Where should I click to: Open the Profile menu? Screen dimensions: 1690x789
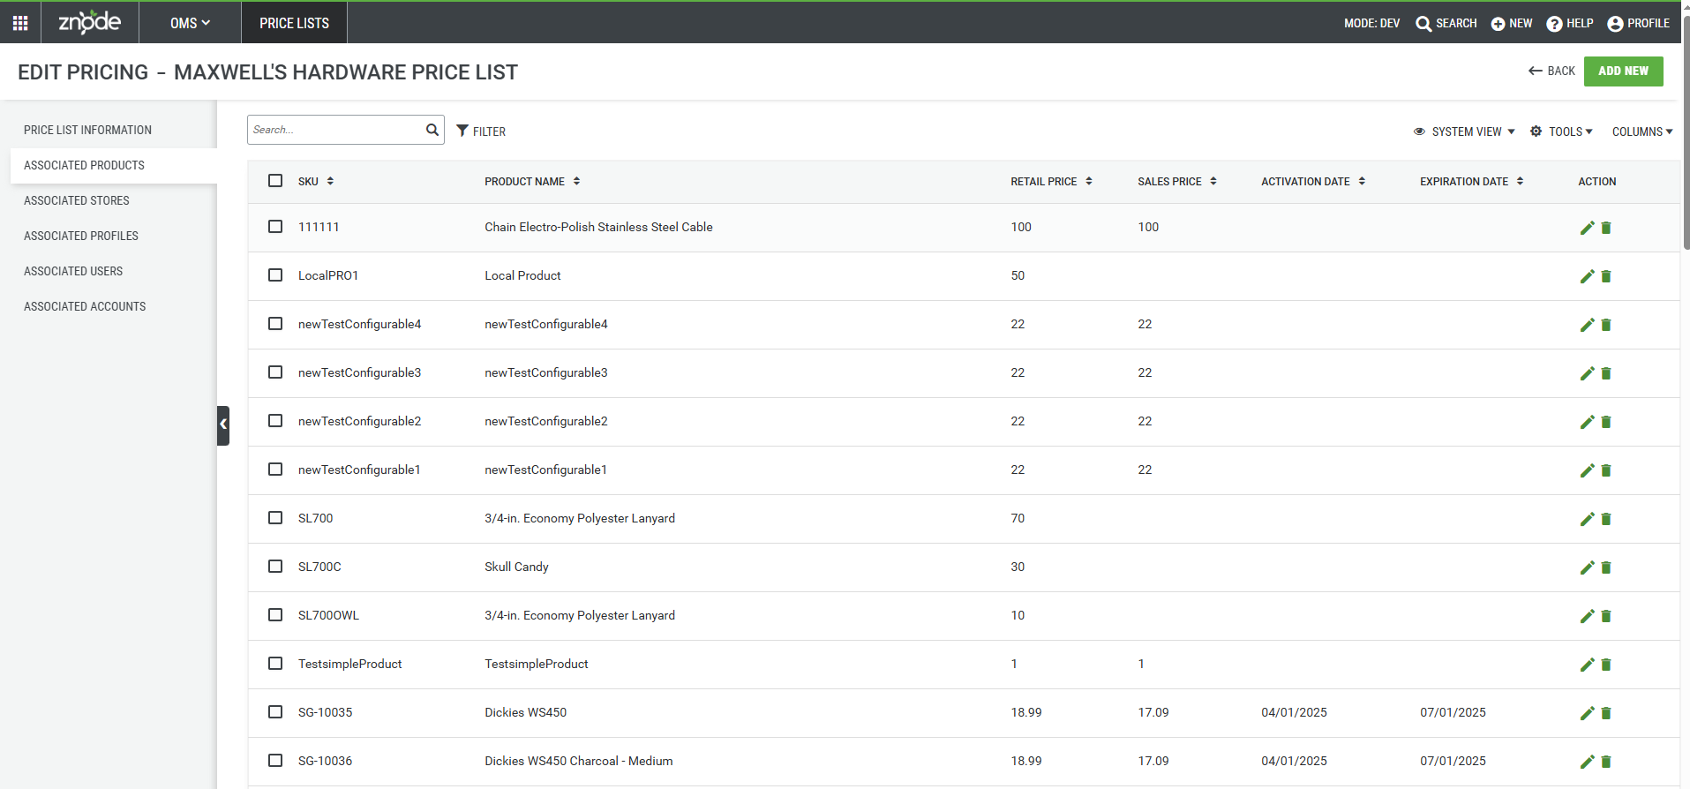[x=1638, y=23]
